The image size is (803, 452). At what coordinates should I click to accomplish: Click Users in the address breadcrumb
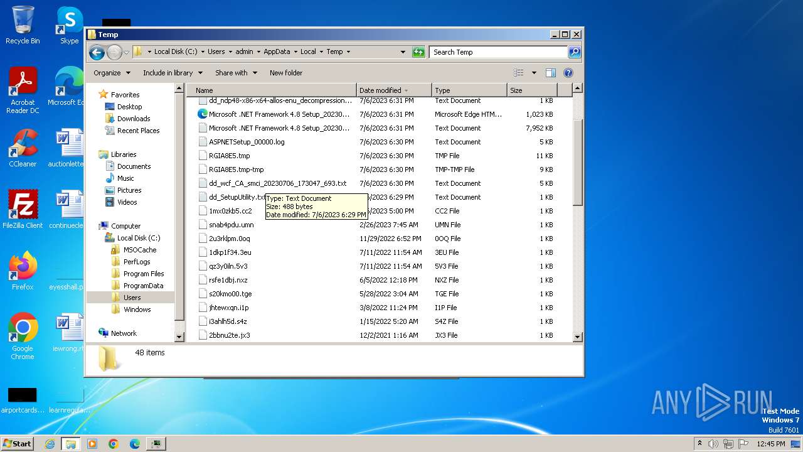click(x=216, y=52)
